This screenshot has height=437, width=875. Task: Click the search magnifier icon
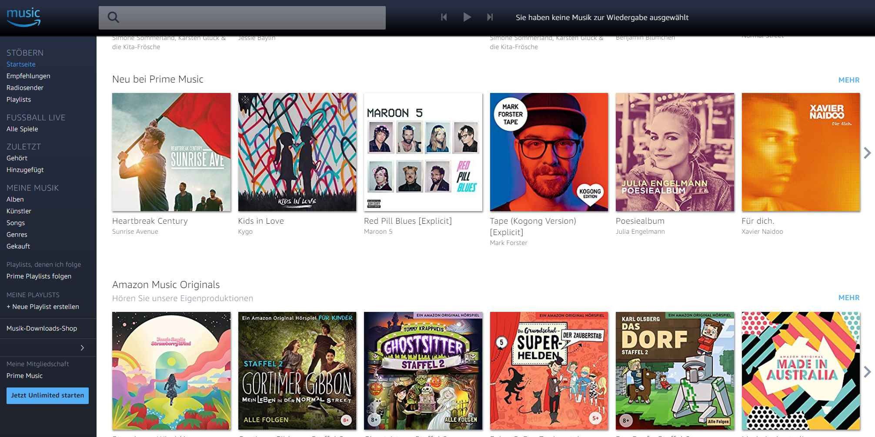tap(113, 17)
